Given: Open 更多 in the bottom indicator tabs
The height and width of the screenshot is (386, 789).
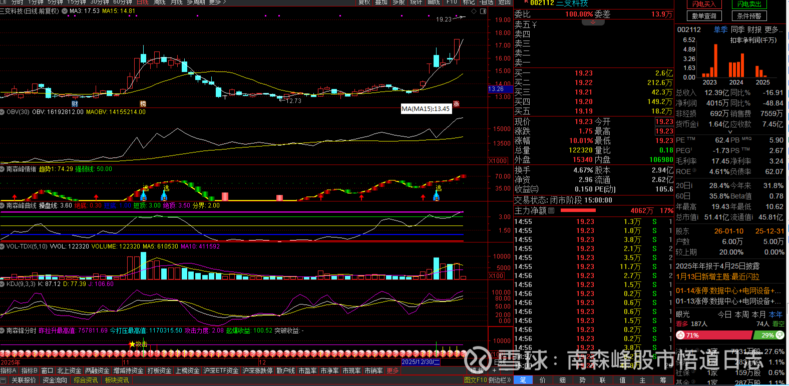Looking at the screenshot, I should click(393, 370).
